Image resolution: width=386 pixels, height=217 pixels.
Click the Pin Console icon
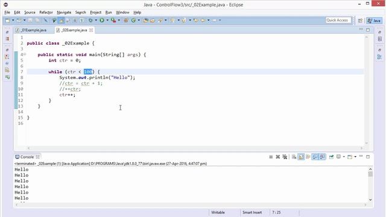pyautogui.click(x=331, y=157)
